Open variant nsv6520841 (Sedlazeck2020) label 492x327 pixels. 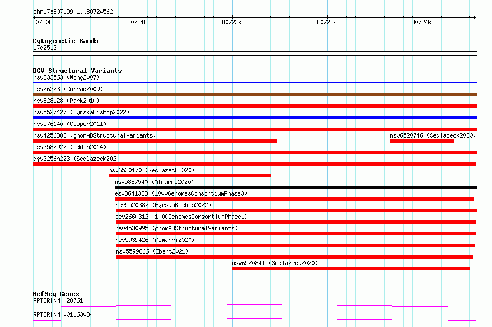click(x=275, y=263)
